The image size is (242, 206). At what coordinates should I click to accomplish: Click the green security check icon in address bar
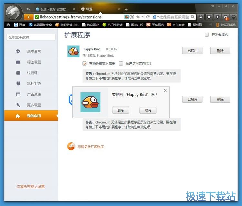(x=37, y=17)
